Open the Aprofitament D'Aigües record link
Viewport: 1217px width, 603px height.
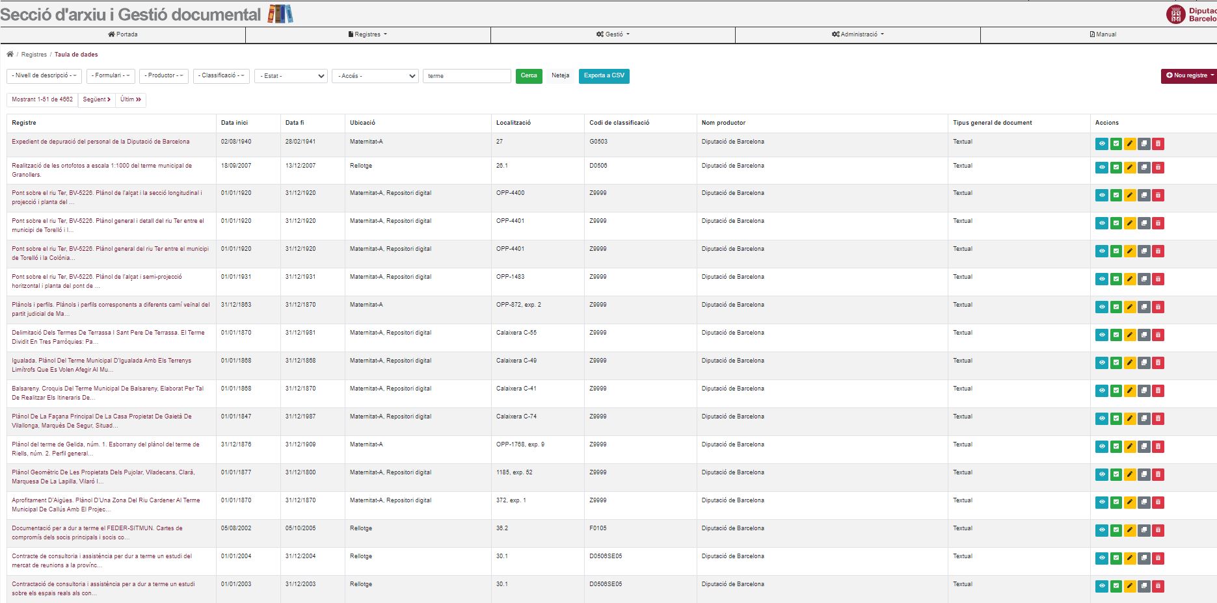[105, 505]
